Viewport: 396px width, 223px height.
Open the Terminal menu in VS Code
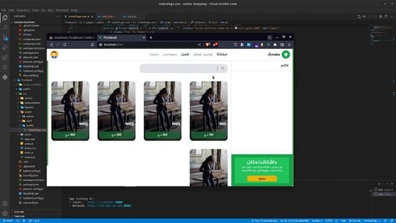(x=62, y=11)
